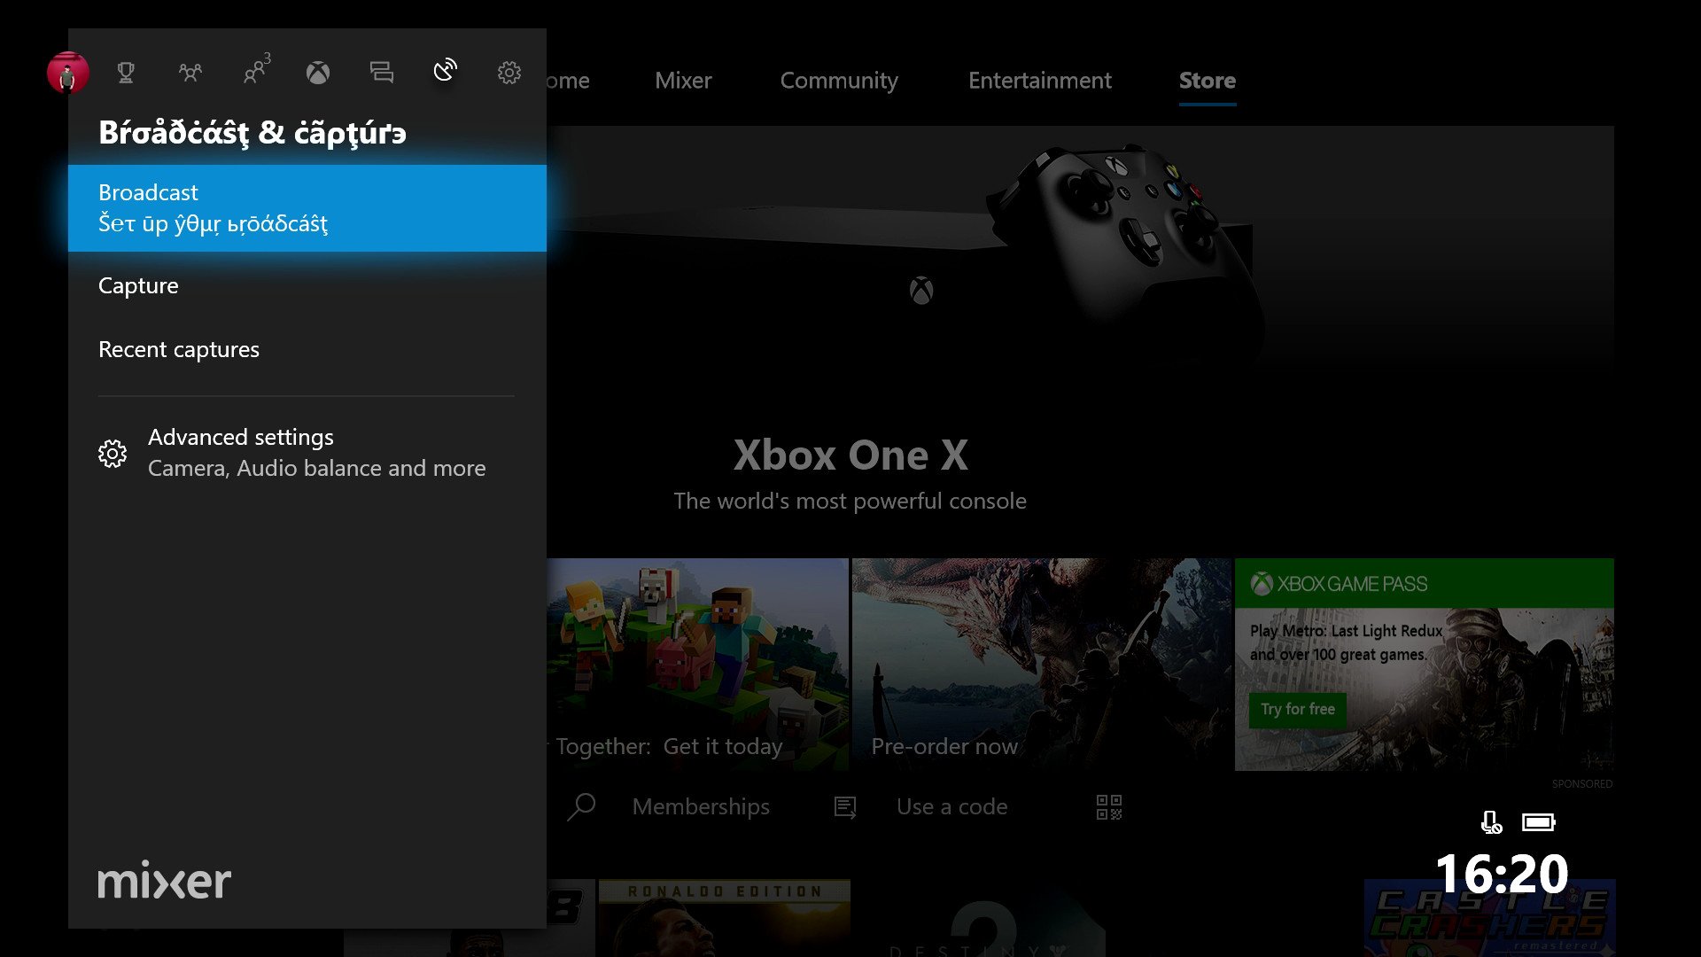This screenshot has width=1701, height=957.
Task: Switch to the Community tab
Action: [x=839, y=81]
